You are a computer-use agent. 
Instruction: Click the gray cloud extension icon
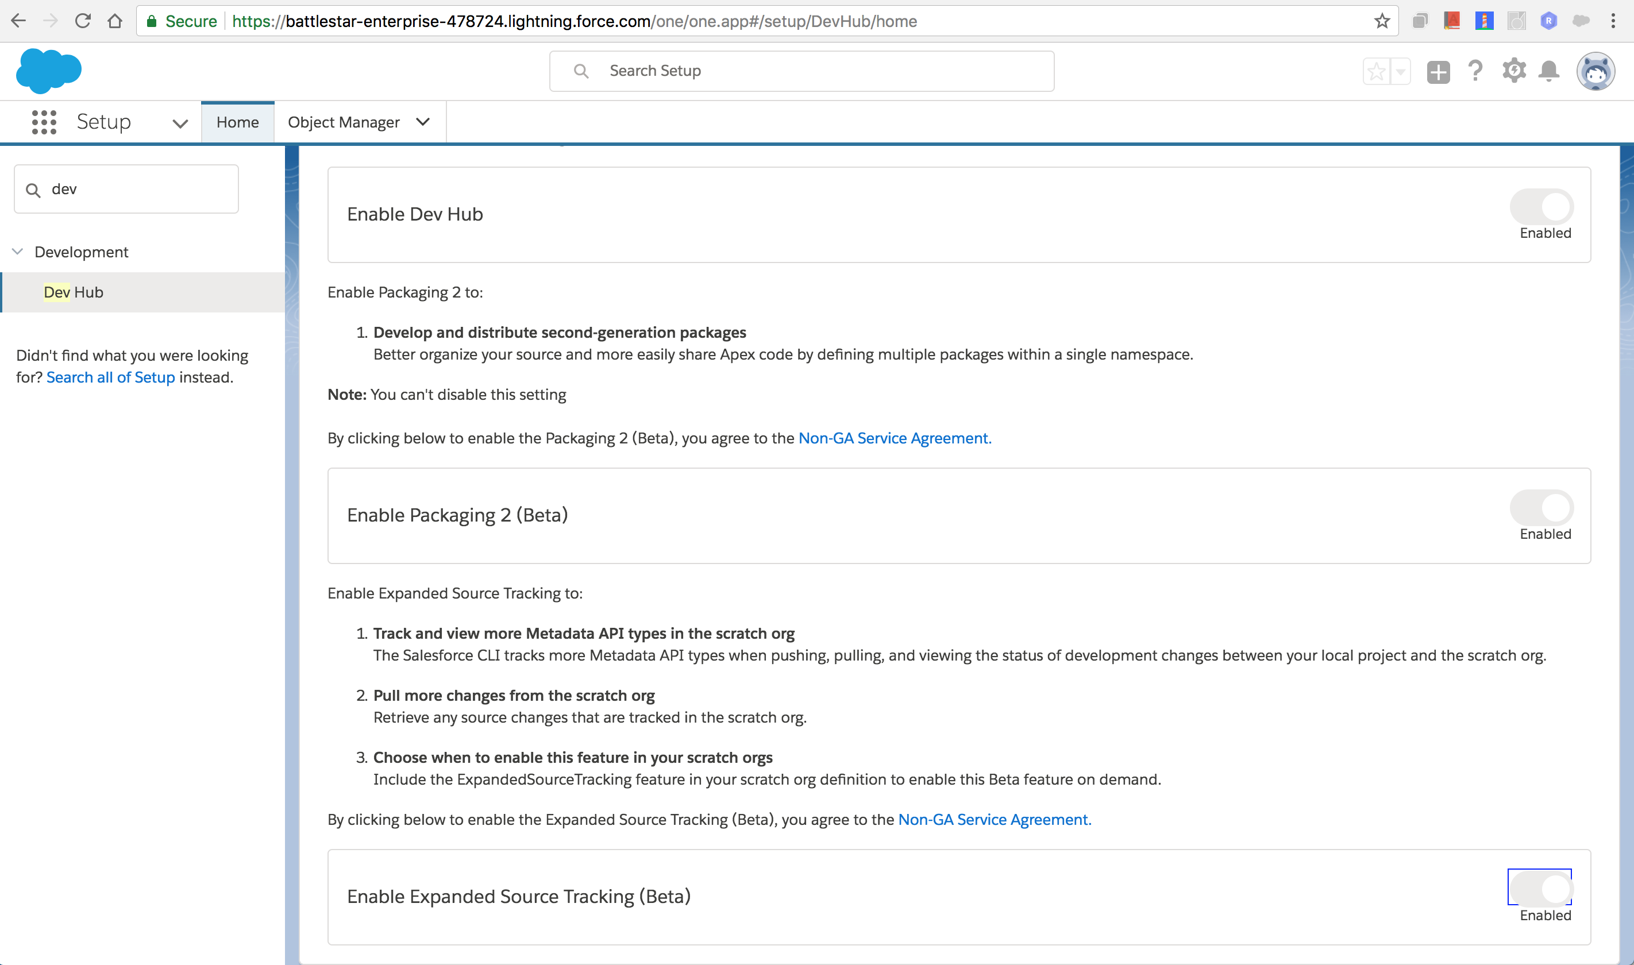[x=1581, y=21]
